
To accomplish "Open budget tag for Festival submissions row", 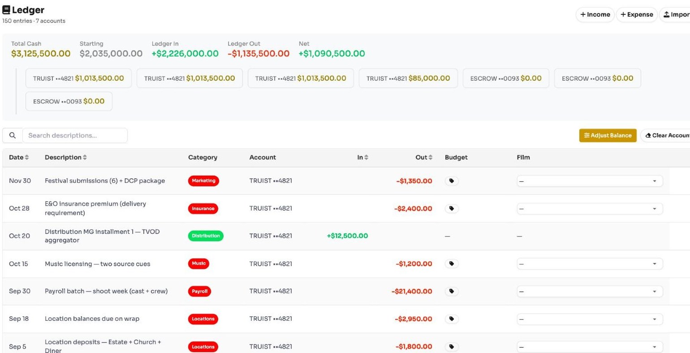I will (x=452, y=181).
